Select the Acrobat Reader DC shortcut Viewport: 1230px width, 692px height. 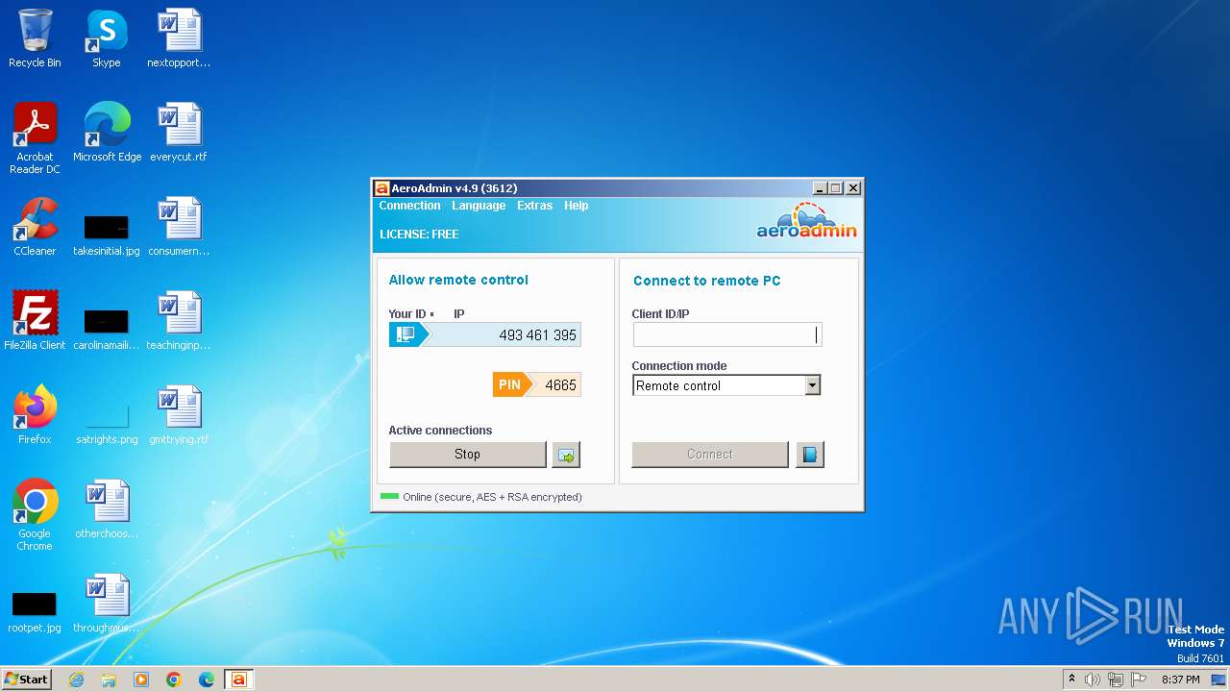(x=35, y=138)
